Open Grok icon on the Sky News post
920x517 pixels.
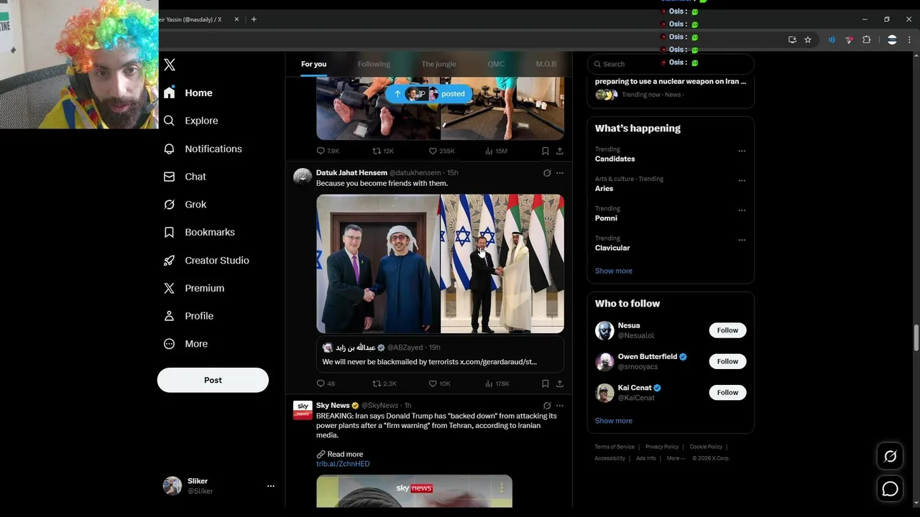[547, 406]
